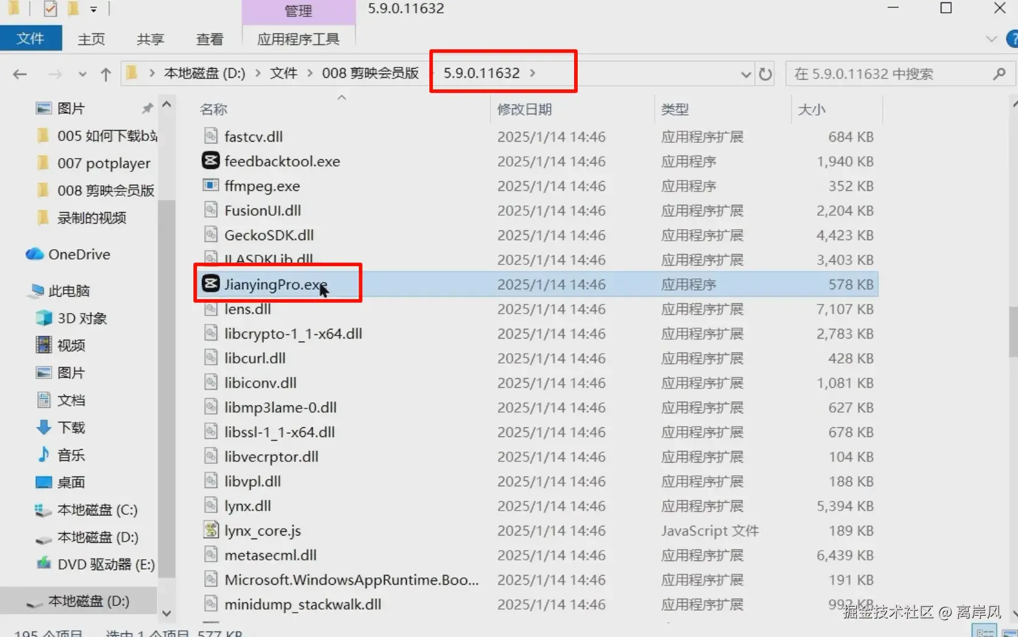The width and height of the screenshot is (1018, 637).
Task: Go back with the left arrow
Action: tap(20, 74)
